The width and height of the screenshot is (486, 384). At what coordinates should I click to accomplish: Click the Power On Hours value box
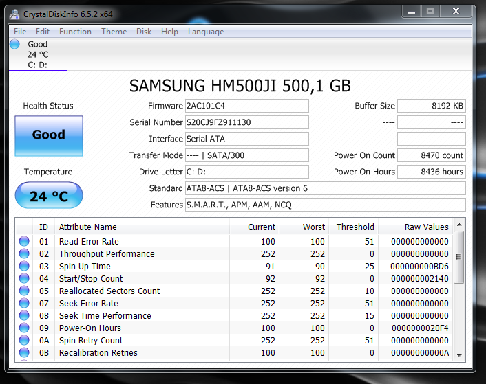click(x=432, y=172)
